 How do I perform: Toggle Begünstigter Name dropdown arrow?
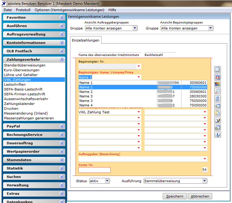pyautogui.click(x=139, y=77)
